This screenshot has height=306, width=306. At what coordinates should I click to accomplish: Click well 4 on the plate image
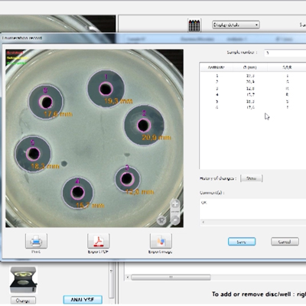[78, 193]
